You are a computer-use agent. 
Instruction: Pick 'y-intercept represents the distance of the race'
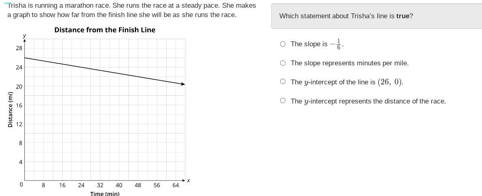tap(283, 101)
